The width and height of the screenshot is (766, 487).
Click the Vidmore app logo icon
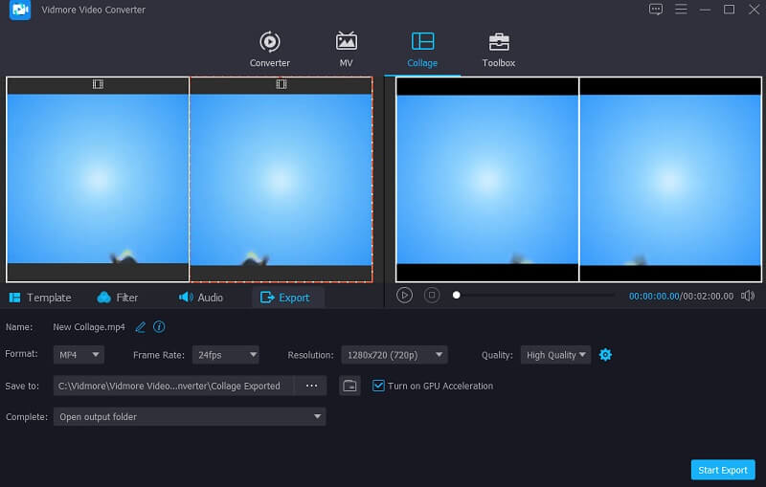[x=19, y=10]
